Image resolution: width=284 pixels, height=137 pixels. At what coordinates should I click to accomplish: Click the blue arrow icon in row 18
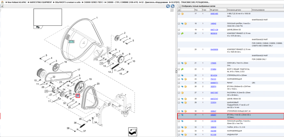(182, 23)
